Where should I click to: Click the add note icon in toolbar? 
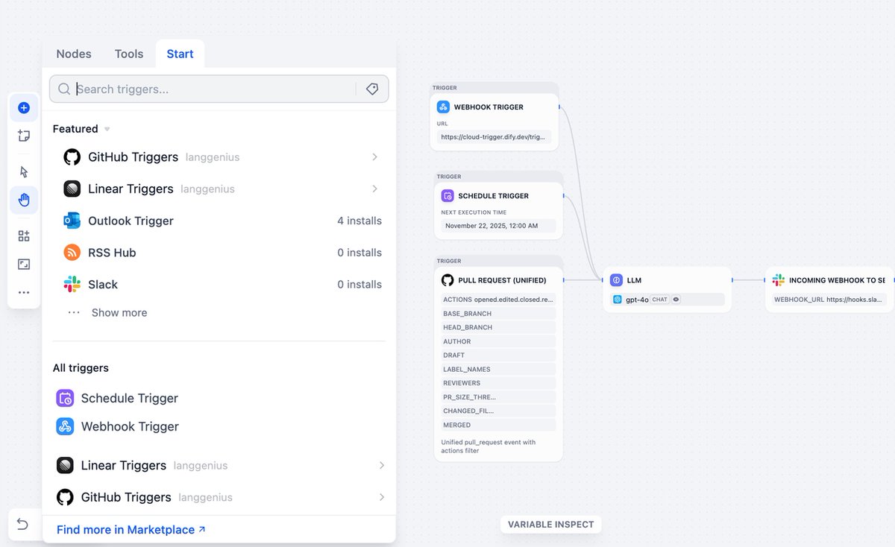tap(24, 136)
